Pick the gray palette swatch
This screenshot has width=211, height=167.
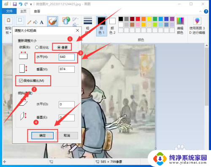click(x=127, y=19)
